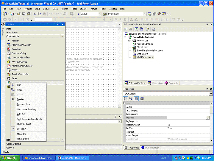This screenshot has height=161, width=214.
Task: Switch to the Class View tab
Action: click(x=155, y=83)
